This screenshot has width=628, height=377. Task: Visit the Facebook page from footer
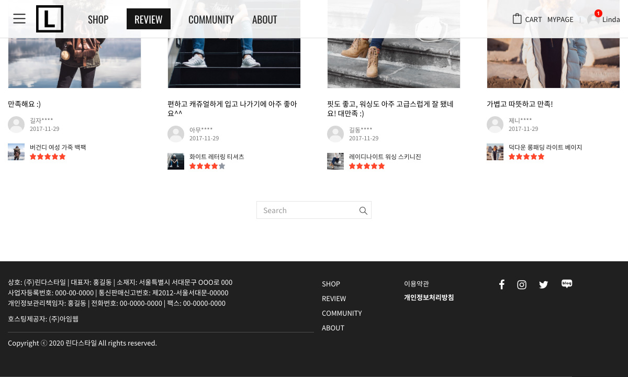[501, 284]
